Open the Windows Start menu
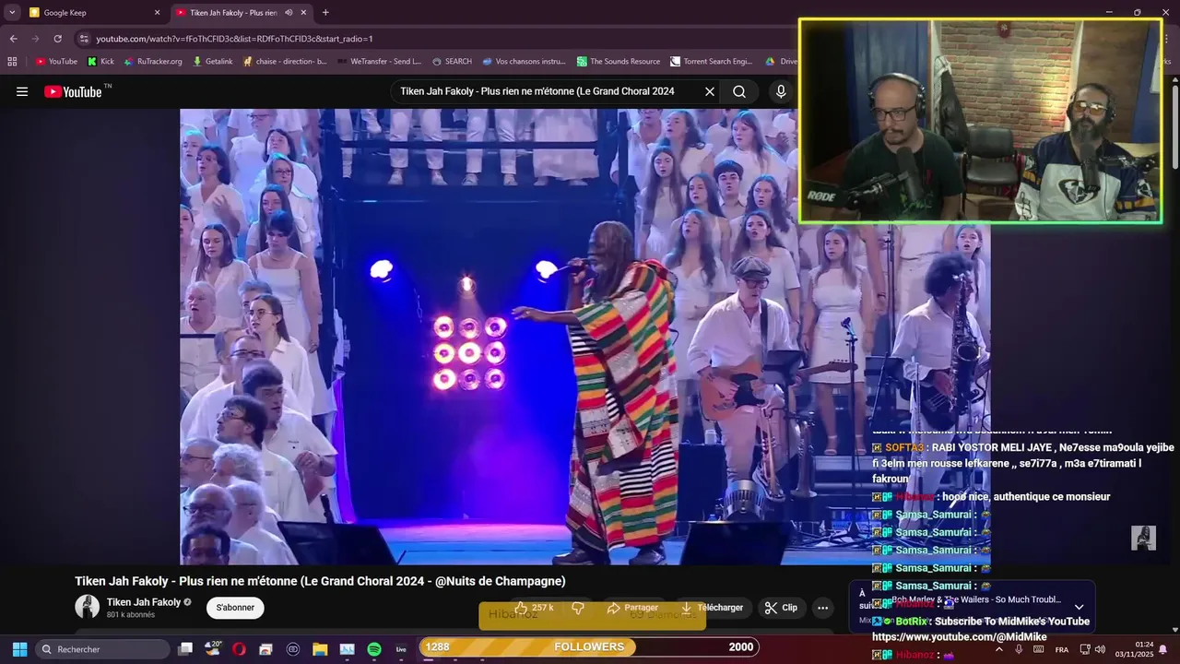The height and width of the screenshot is (664, 1180). (19, 649)
